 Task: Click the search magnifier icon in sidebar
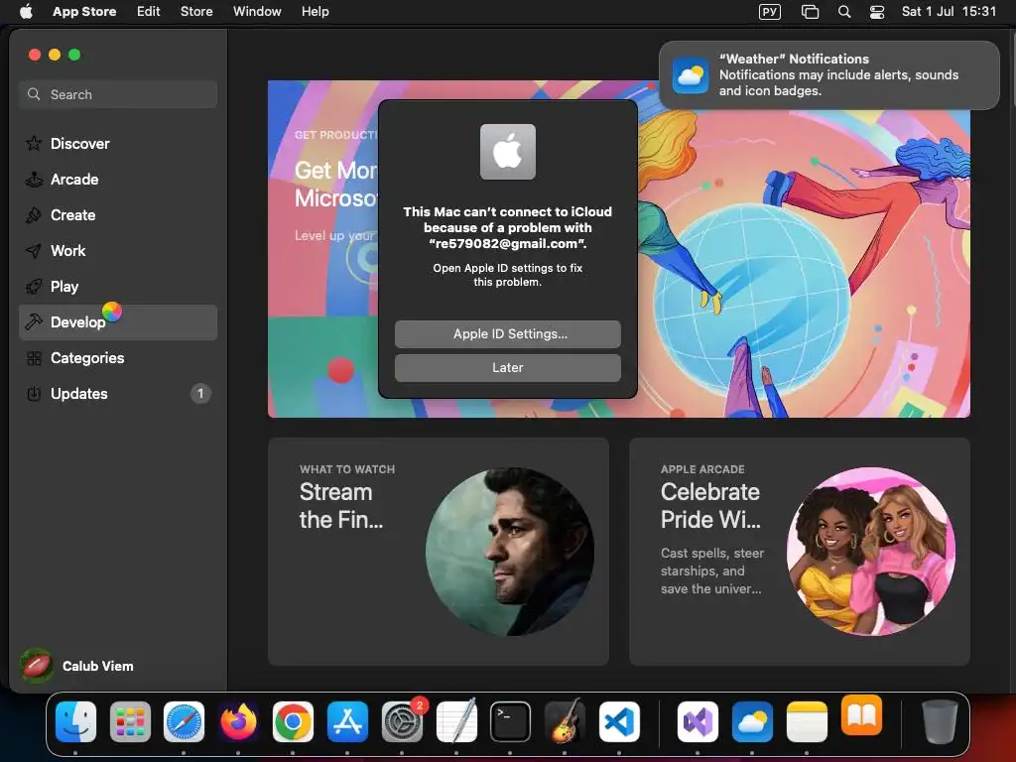34,94
